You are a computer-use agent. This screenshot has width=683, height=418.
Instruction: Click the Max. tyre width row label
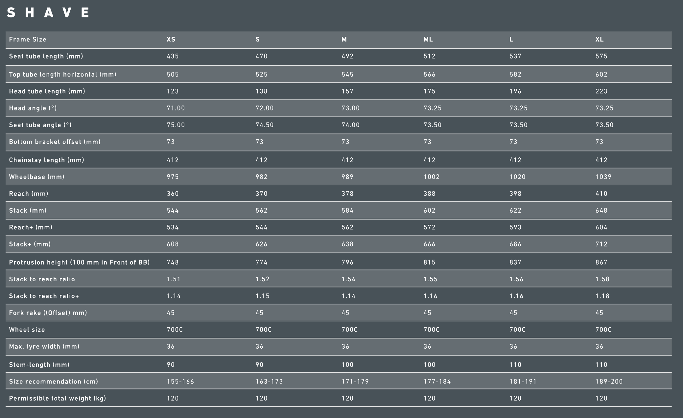44,346
